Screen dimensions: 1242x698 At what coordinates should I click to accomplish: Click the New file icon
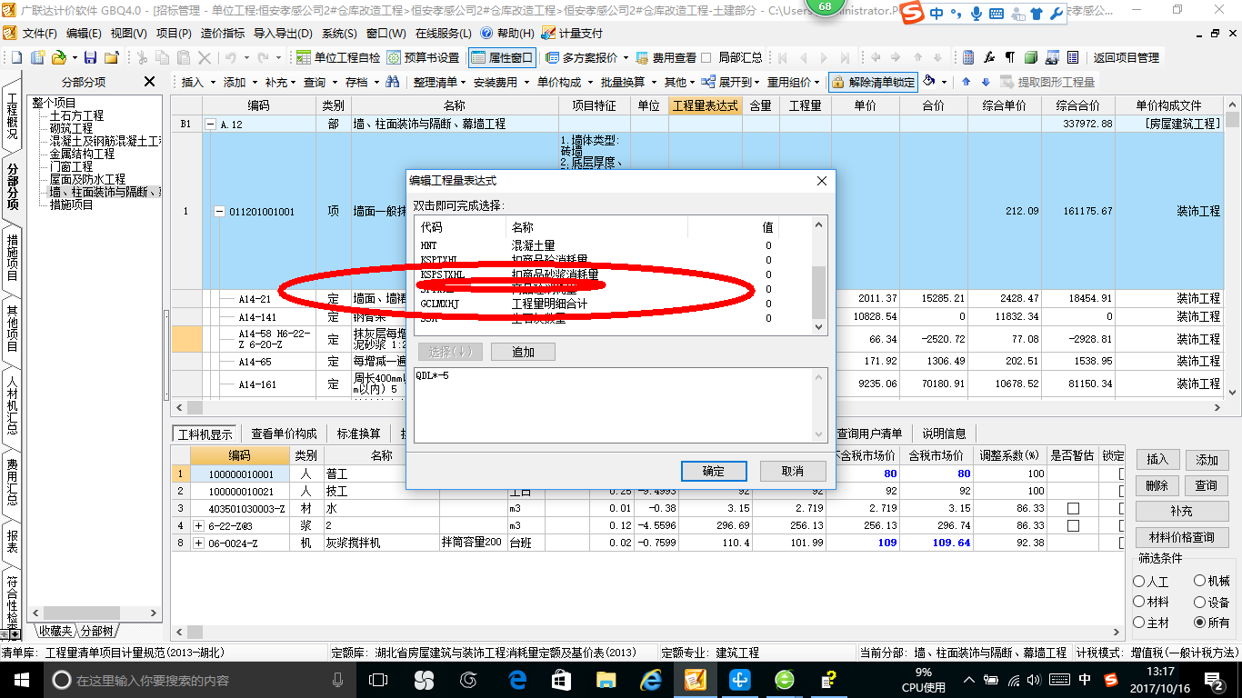[x=17, y=57]
